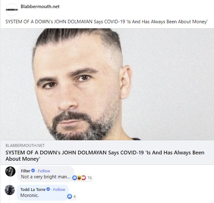Open Filter's profile name link

(25, 171)
